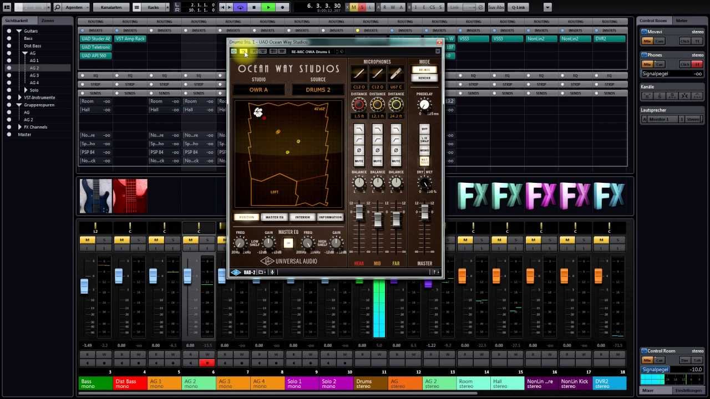Mute the Near microphone in the plugin

coord(359,161)
